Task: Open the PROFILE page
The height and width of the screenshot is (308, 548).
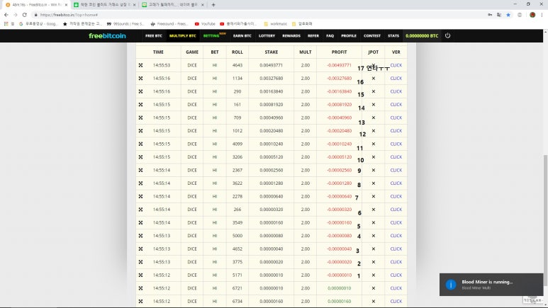Action: click(349, 35)
